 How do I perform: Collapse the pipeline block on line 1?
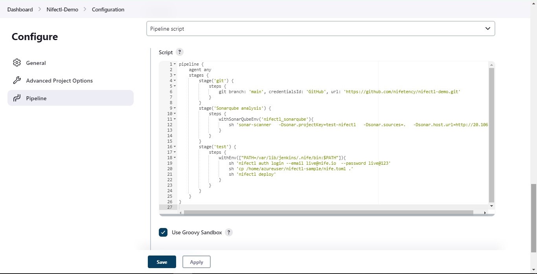tap(174, 64)
